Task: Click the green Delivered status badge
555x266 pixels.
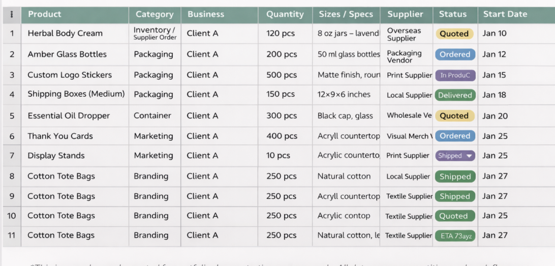Action: click(455, 95)
